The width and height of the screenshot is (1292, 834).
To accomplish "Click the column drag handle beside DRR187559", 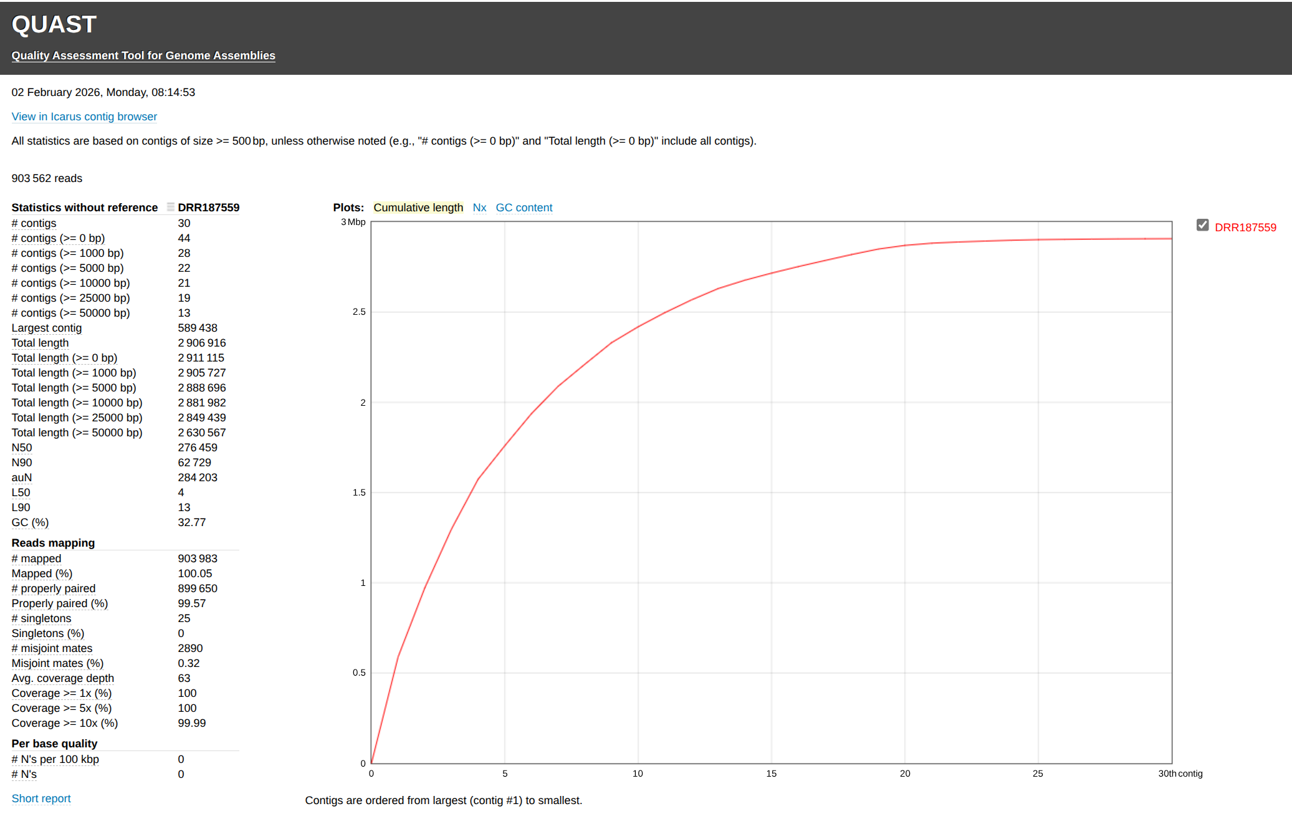I will [x=170, y=207].
